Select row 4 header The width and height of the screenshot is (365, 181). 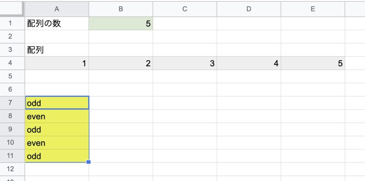[10, 63]
